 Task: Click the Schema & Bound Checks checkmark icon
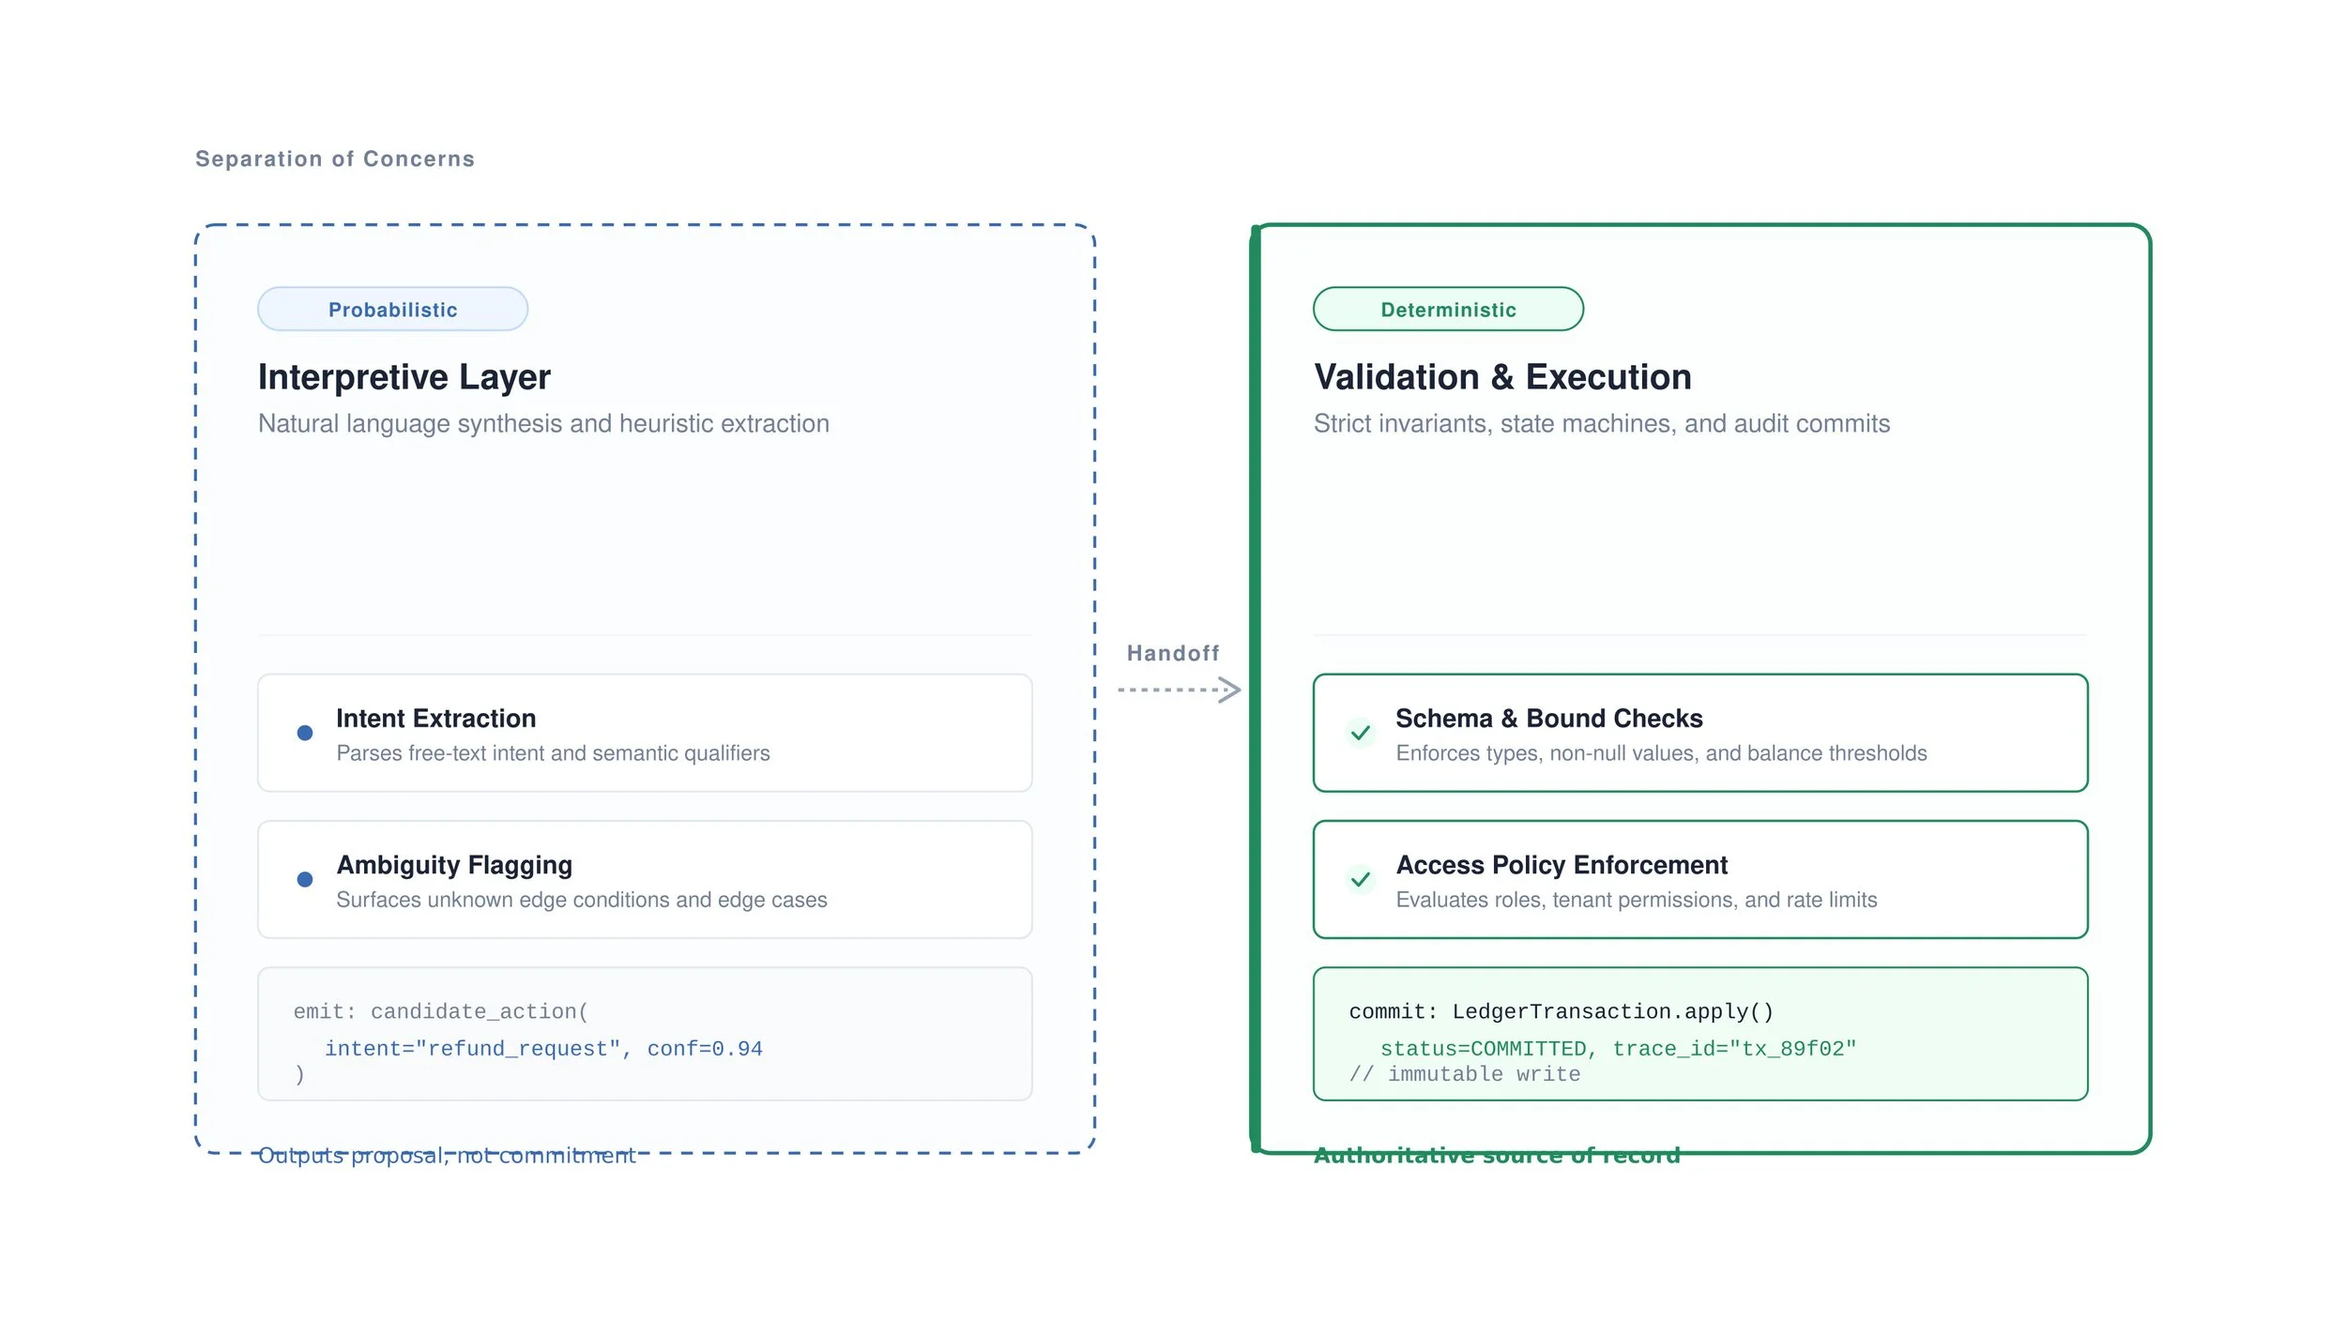[x=1361, y=733]
